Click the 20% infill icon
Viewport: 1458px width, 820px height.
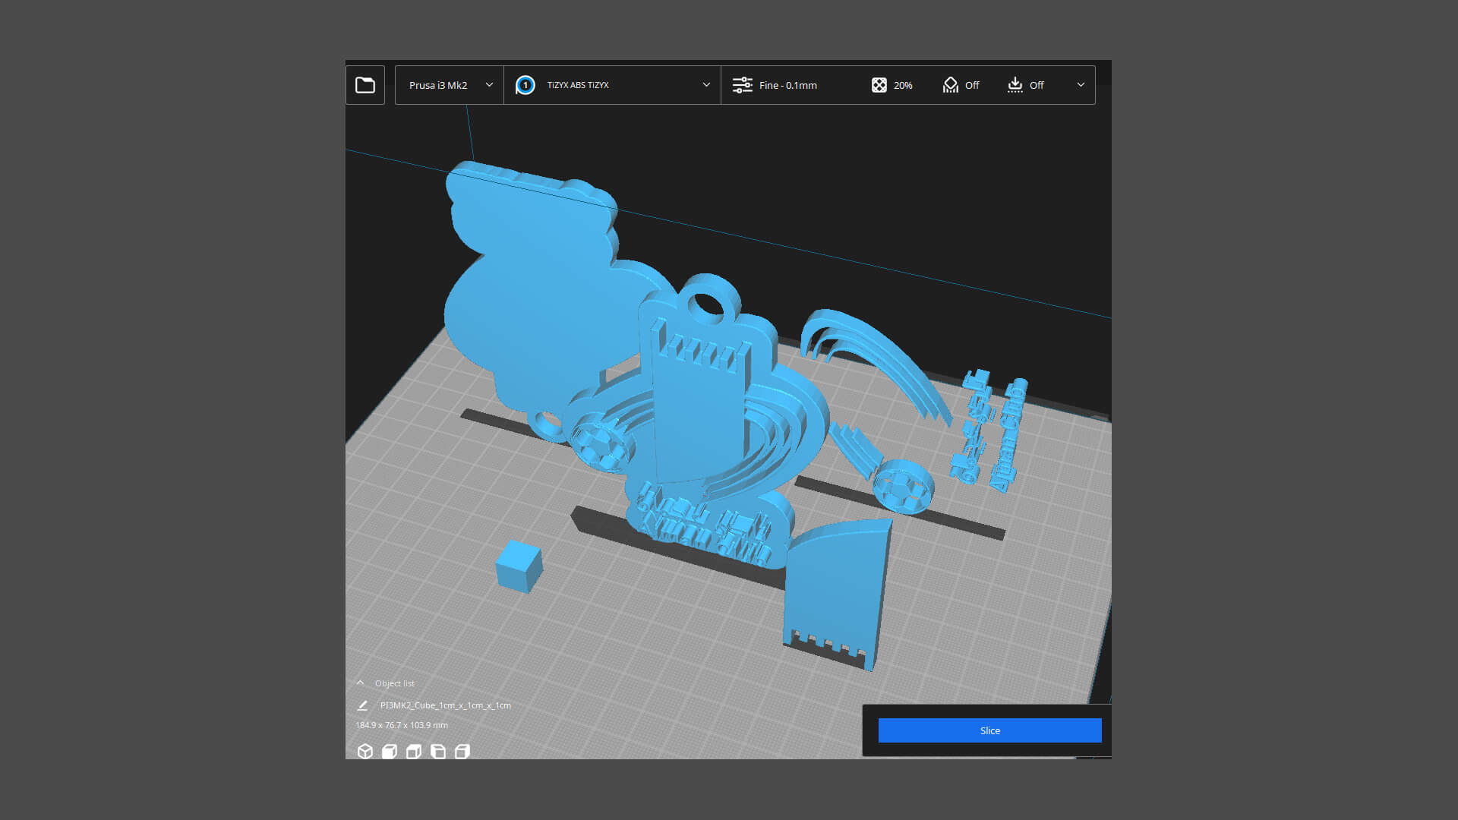(x=879, y=85)
